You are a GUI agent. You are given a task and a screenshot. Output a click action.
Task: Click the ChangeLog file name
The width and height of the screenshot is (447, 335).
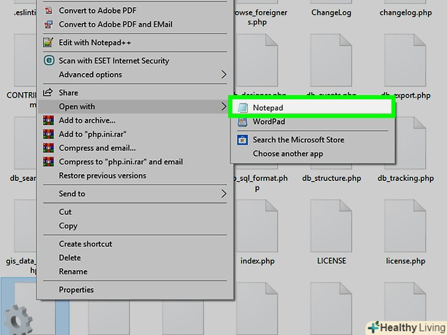332,13
